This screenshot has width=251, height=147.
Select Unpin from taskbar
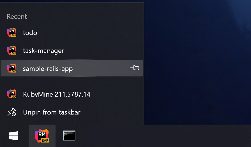(x=72, y=112)
